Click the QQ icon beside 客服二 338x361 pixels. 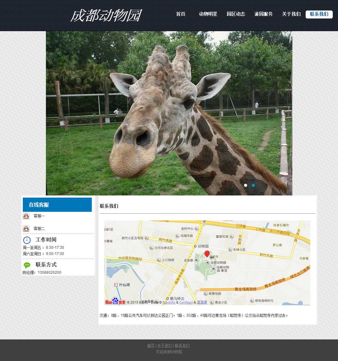(x=26, y=228)
